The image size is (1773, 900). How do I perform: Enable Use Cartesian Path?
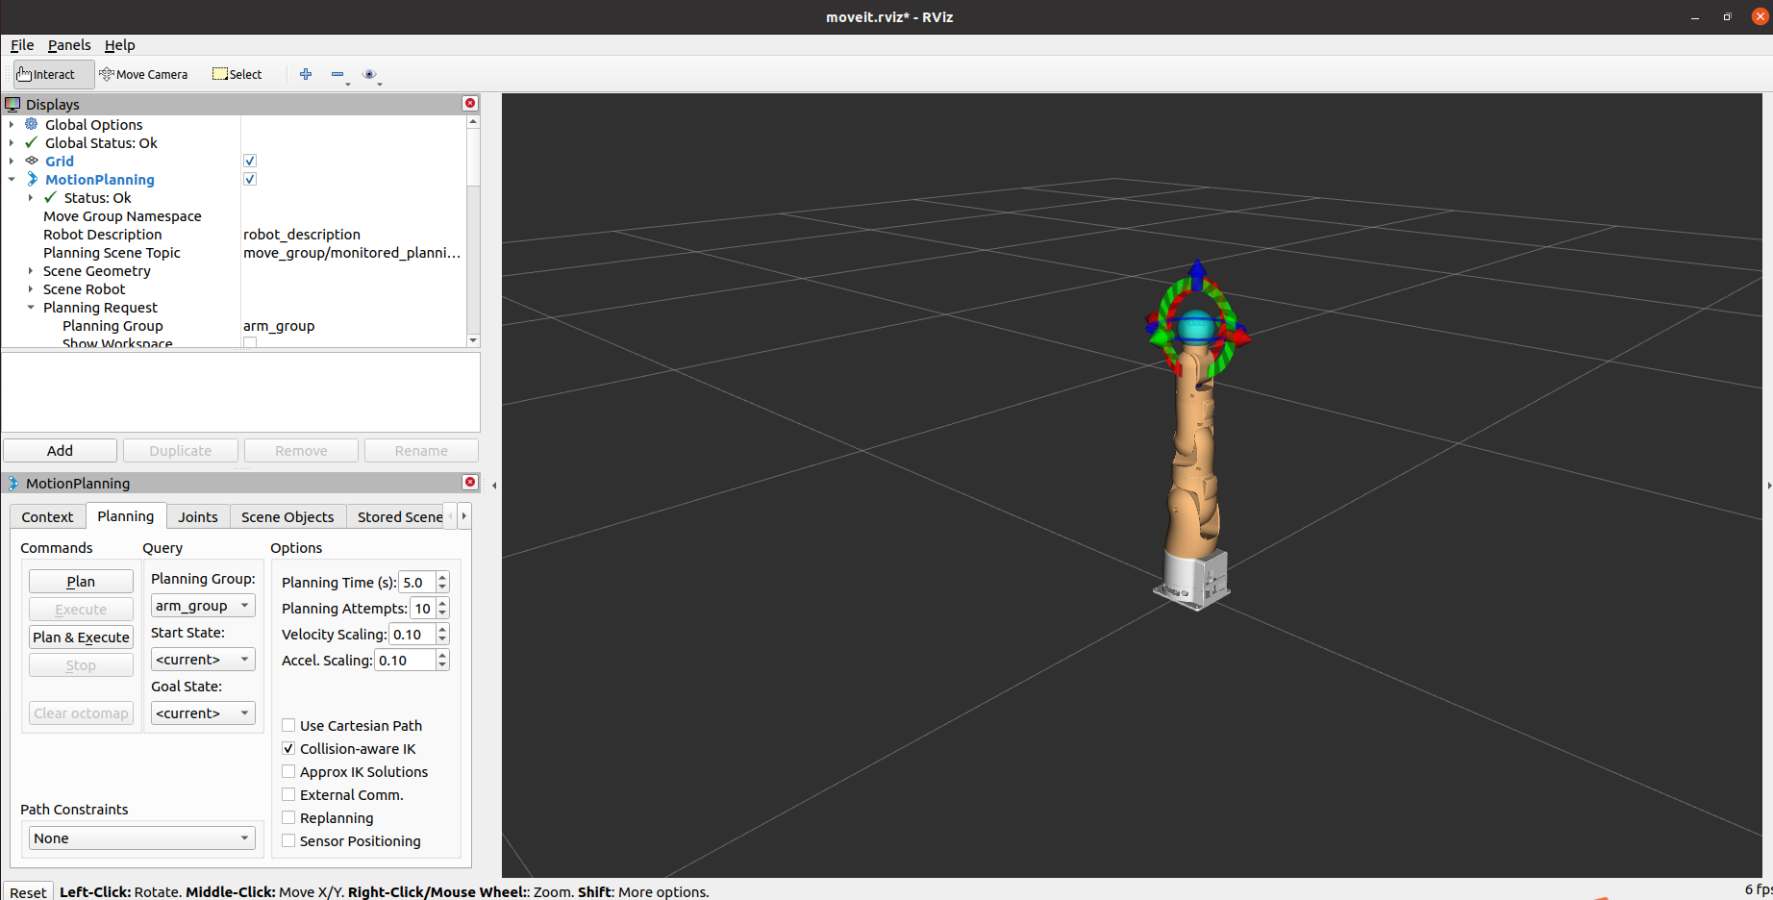(288, 725)
